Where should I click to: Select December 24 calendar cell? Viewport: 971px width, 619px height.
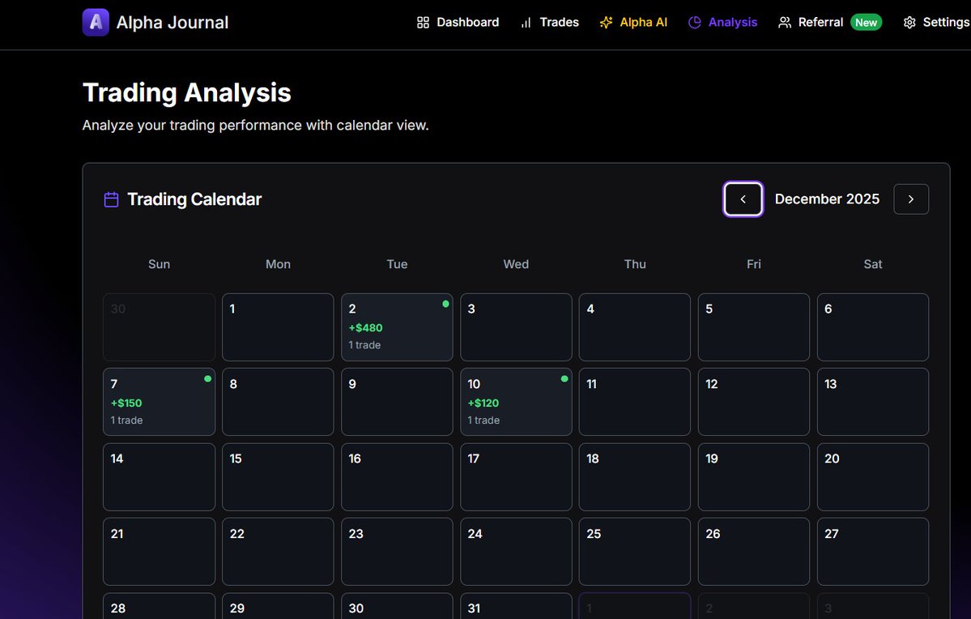point(516,552)
